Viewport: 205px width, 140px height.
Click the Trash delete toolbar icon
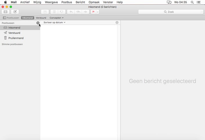pyautogui.click(x=54, y=12)
